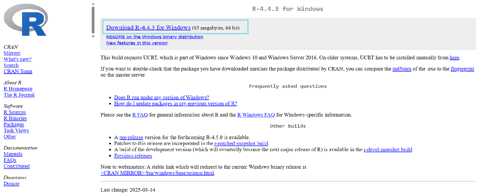Open the R FAQ link
This screenshot has height=195, width=482.
(x=140, y=115)
